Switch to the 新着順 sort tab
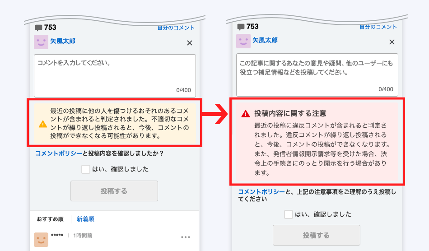 85,219
